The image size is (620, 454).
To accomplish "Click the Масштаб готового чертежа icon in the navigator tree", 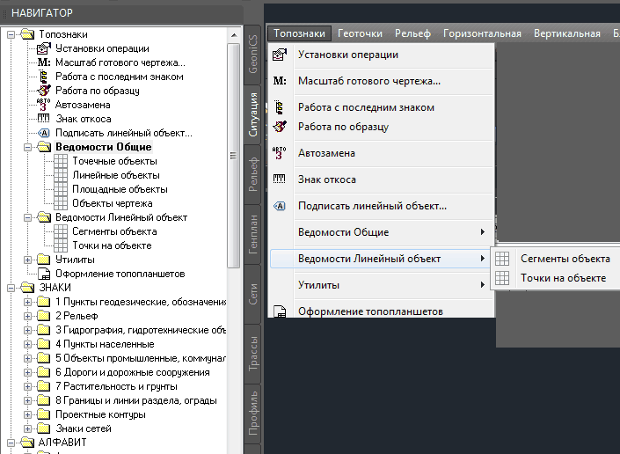I will click(x=44, y=63).
